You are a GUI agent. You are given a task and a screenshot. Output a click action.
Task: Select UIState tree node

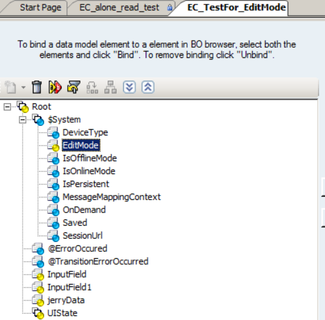(62, 313)
